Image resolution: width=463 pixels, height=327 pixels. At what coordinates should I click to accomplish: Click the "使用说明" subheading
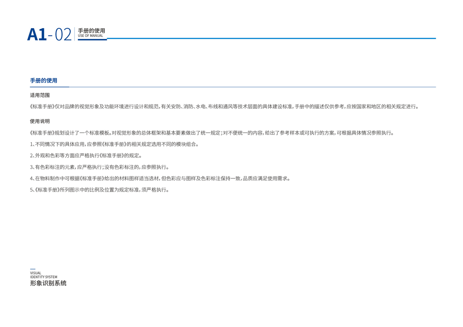point(40,121)
